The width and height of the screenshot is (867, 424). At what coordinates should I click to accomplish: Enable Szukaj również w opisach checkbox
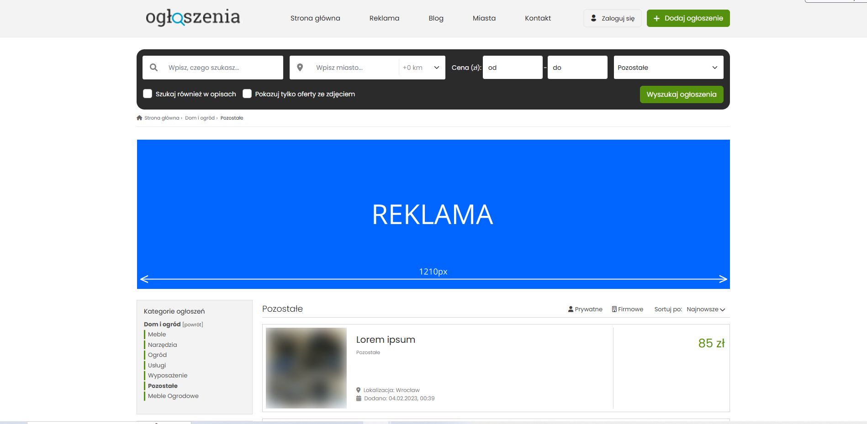coord(148,94)
